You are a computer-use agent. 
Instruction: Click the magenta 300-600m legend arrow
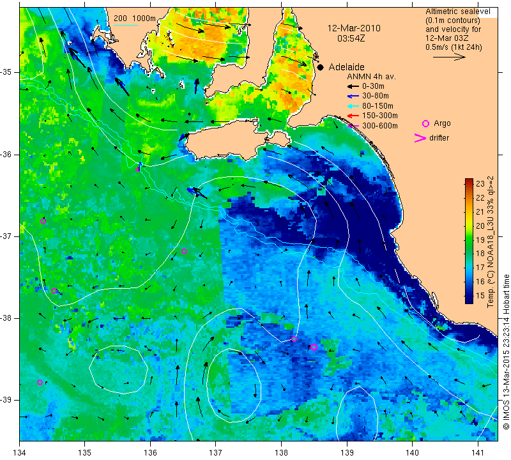point(353,125)
